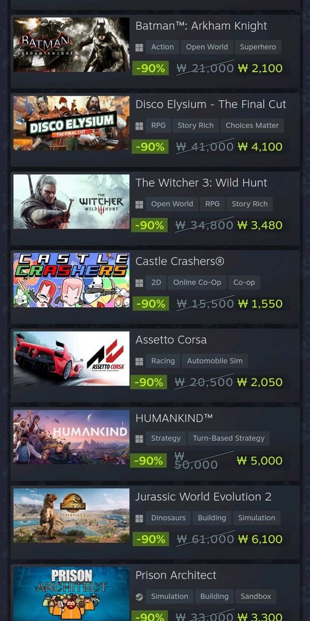Viewport: 310px width, 621px height.
Task: Click the Windows icon next to Castle Crashers 2D tag
Action: click(x=139, y=282)
